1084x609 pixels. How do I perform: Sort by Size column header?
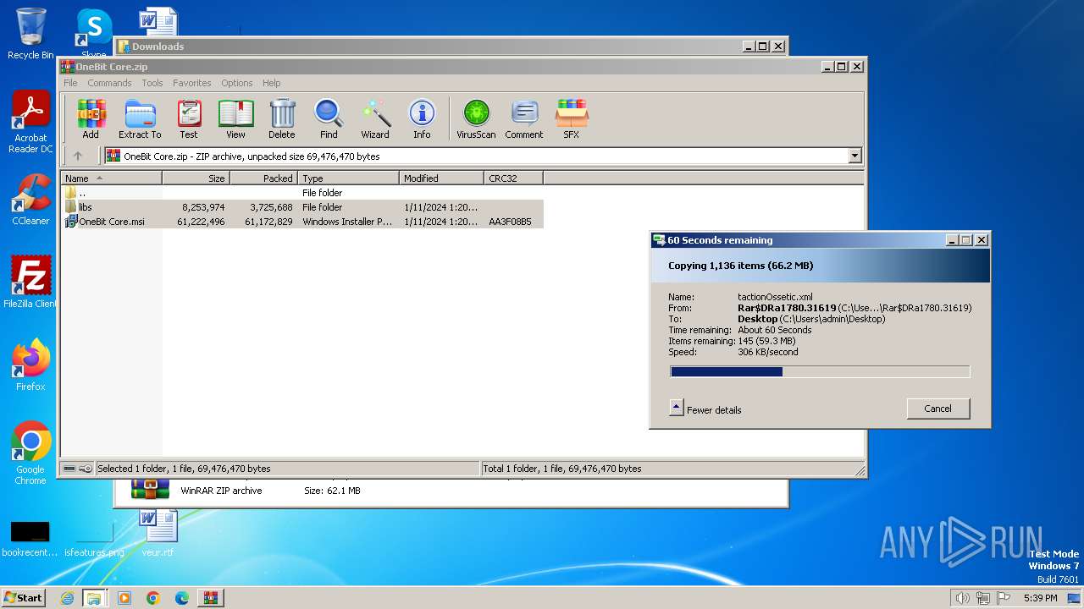pyautogui.click(x=196, y=178)
